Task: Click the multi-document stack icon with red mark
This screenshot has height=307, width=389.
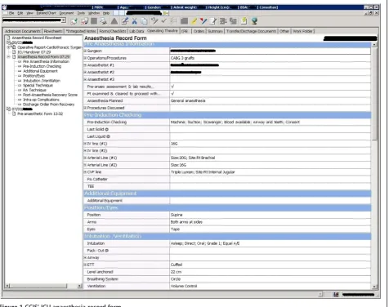Action: pyautogui.click(x=84, y=21)
